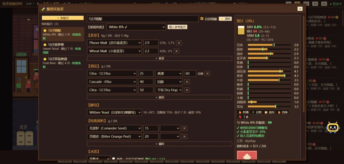The image size is (344, 164).
Task: Open the 煮沸 hop timing dropdown
Action: click(169, 74)
